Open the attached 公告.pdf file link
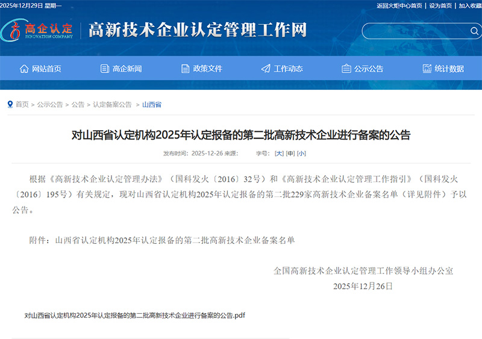This screenshot has width=482, height=339. pos(134,316)
